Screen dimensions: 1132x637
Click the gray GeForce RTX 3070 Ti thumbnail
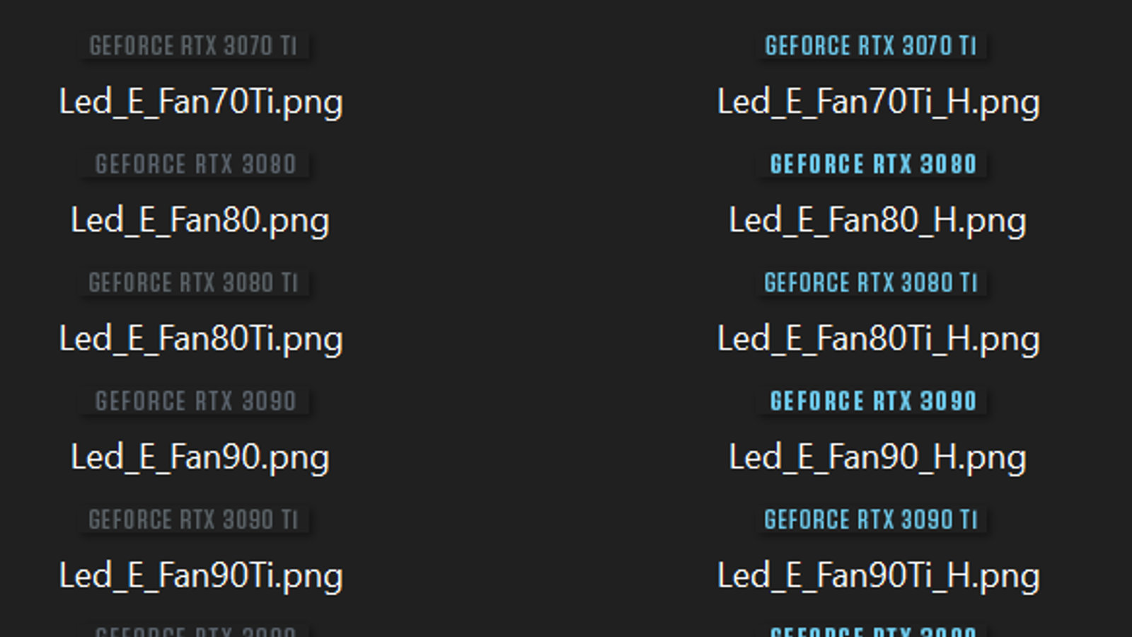point(193,47)
